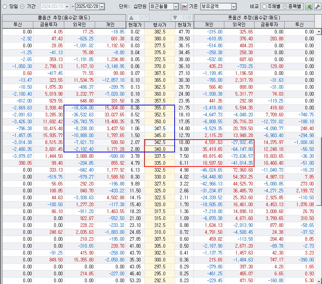This screenshot has width=322, height=284.
Task: Open the 최근월물 dropdown
Action: (176, 7)
